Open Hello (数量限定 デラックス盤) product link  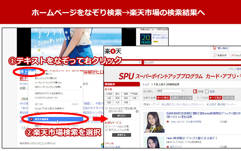tap(192, 138)
